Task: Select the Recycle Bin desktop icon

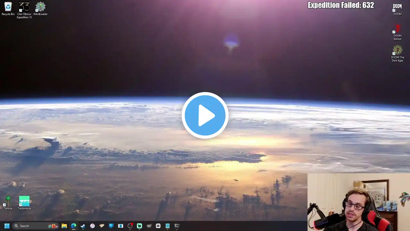Action: (8, 9)
